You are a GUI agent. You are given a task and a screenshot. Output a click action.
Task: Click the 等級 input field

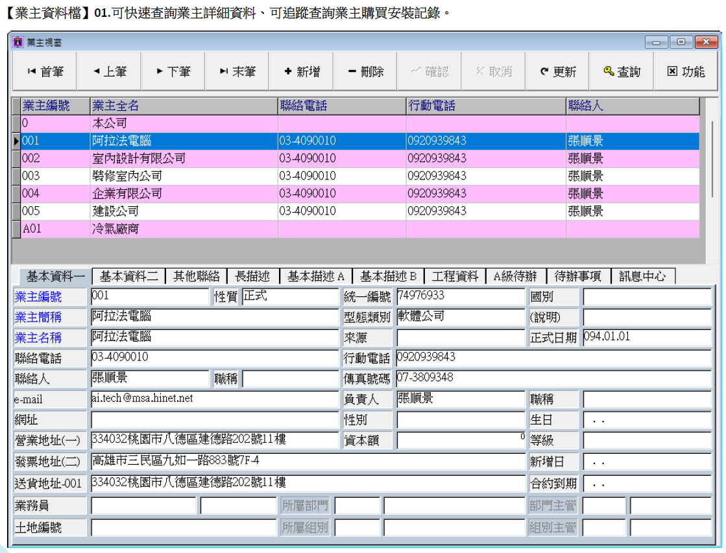tap(647, 440)
